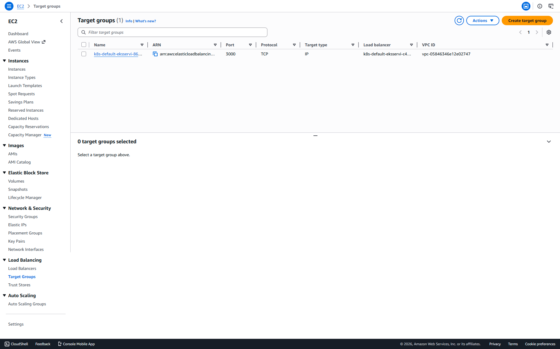
Task: Click the info circle icon in header
Action: 540,6
